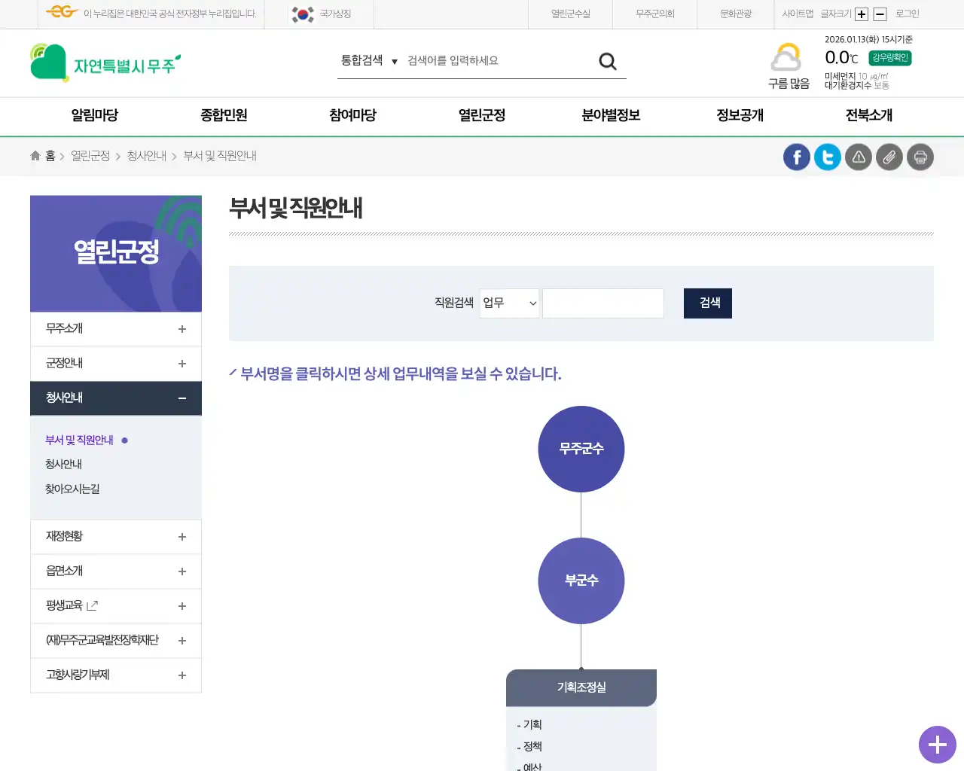This screenshot has height=771, width=964.
Task: Share the page on Twitter
Action: point(827,157)
